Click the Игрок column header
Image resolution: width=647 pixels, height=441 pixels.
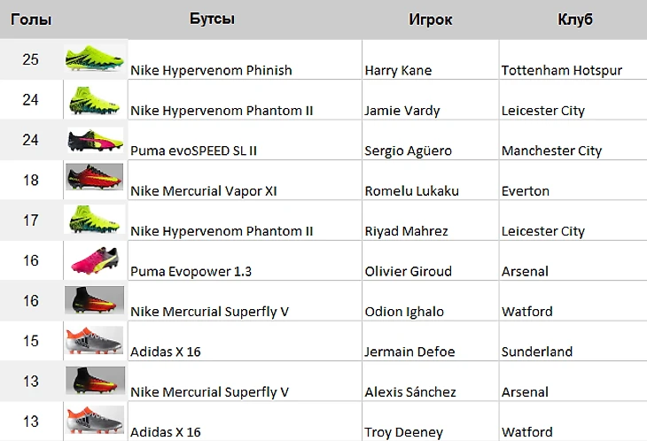point(431,19)
